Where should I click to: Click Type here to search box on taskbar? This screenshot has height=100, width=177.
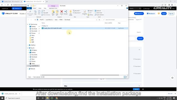tap(20, 98)
